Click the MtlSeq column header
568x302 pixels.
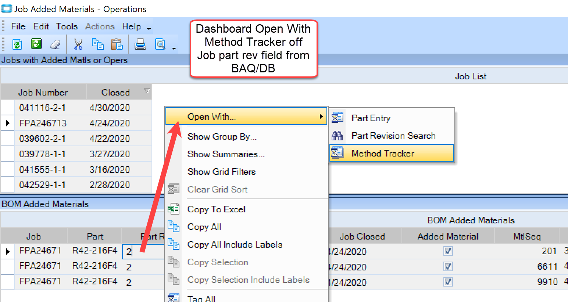coord(527,236)
